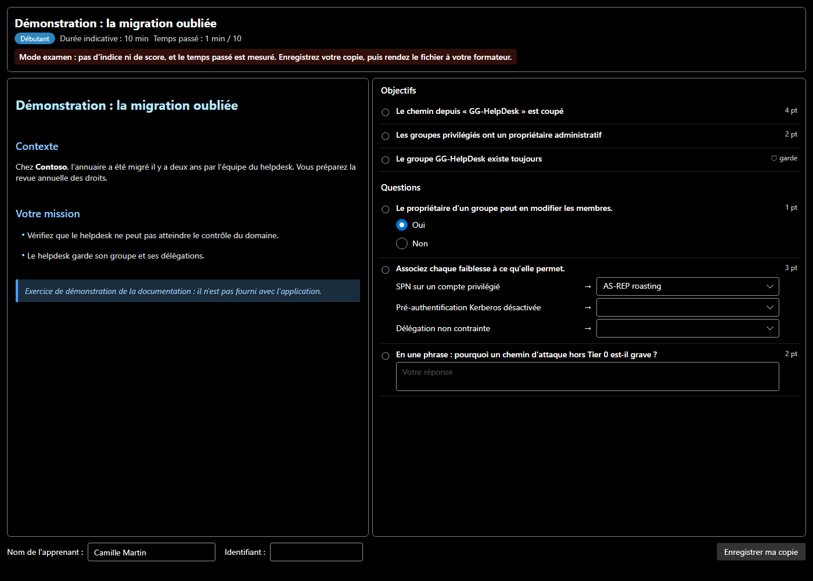Click the shield icon beside "garde"
The image size is (813, 581).
774,158
